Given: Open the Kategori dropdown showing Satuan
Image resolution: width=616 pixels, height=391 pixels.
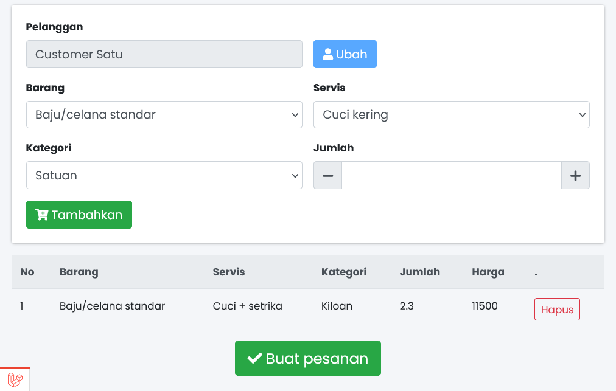Looking at the screenshot, I should pos(164,175).
